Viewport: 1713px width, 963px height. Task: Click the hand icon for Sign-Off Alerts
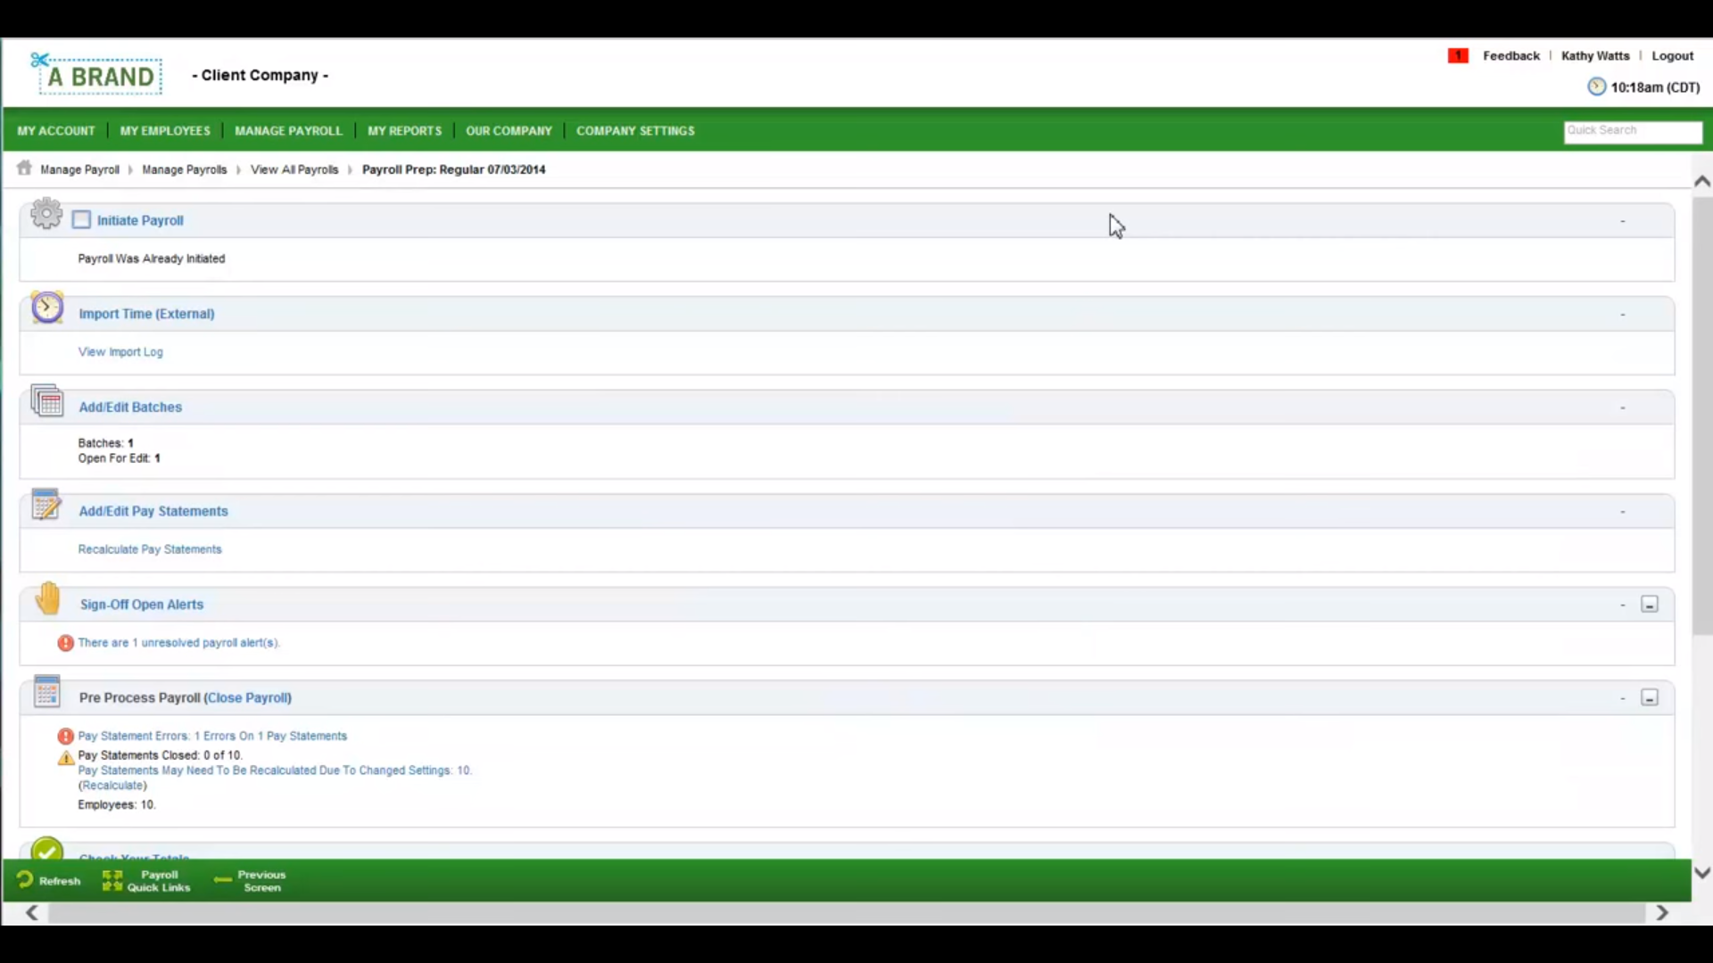point(48,599)
